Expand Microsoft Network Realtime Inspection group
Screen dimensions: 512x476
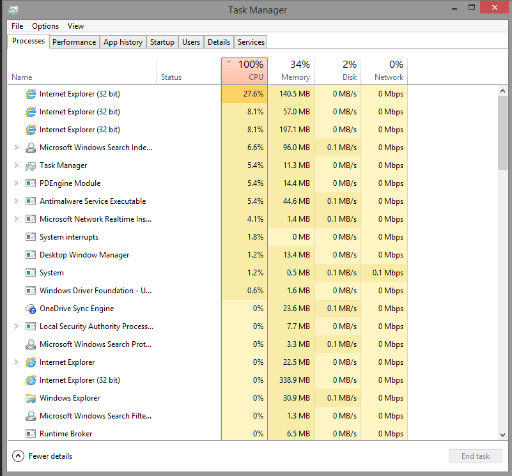pyautogui.click(x=16, y=219)
